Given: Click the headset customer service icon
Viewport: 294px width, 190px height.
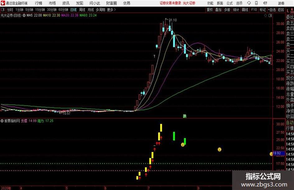Looking at the screenshot, I should click(x=249, y=3).
